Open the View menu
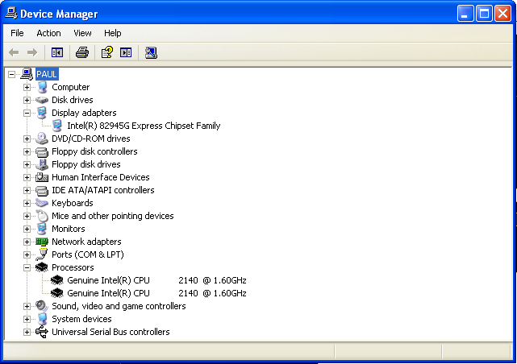 click(x=82, y=33)
